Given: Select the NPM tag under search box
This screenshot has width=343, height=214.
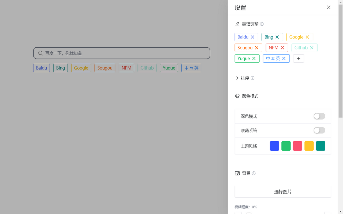Looking at the screenshot, I should 126,68.
